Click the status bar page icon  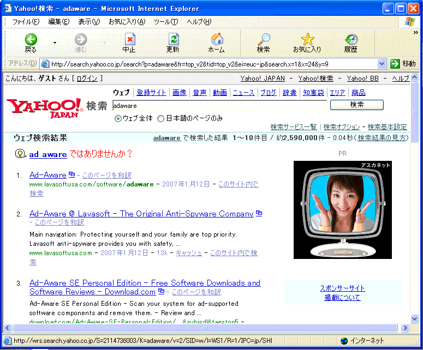click(7, 341)
